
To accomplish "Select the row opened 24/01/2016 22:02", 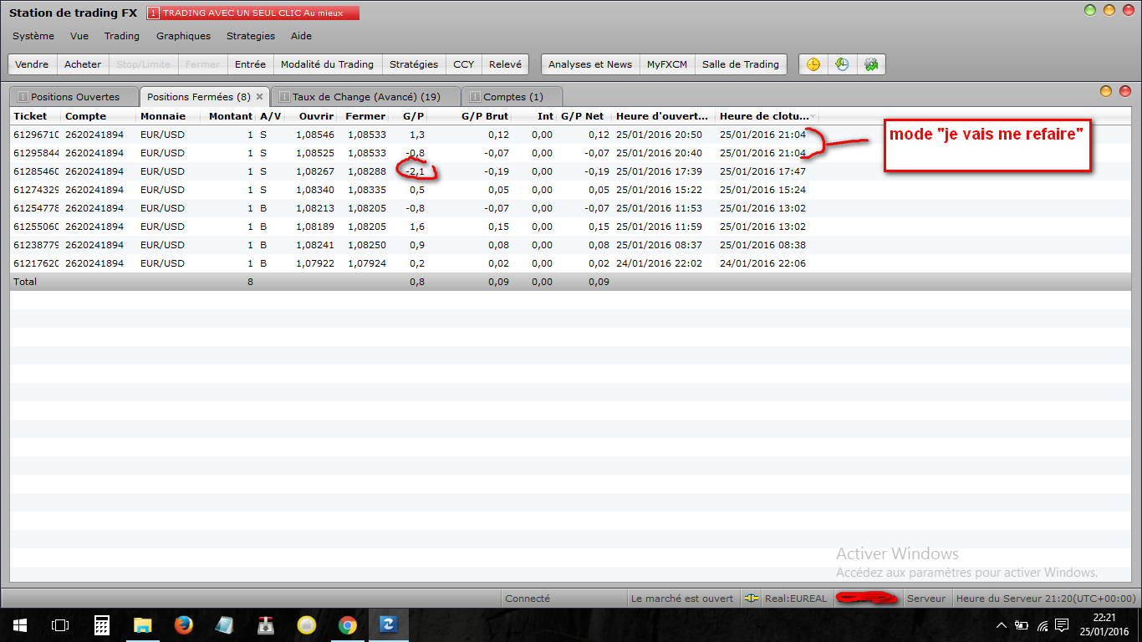I will pos(571,263).
